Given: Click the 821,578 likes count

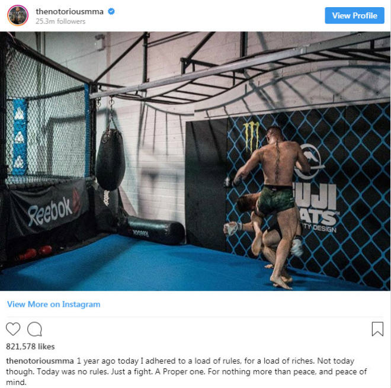Looking at the screenshot, I should click(30, 347).
